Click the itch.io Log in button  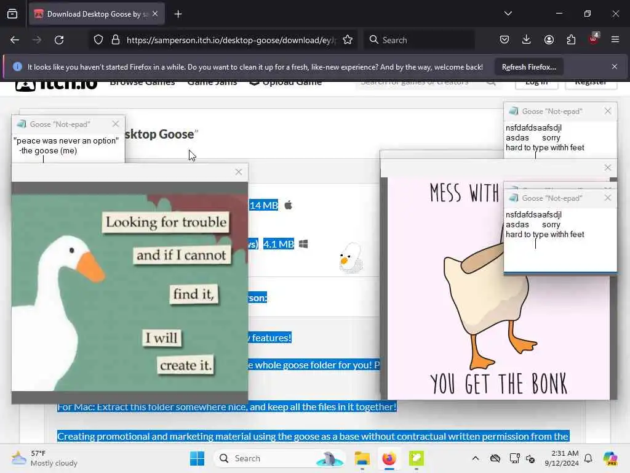536,85
